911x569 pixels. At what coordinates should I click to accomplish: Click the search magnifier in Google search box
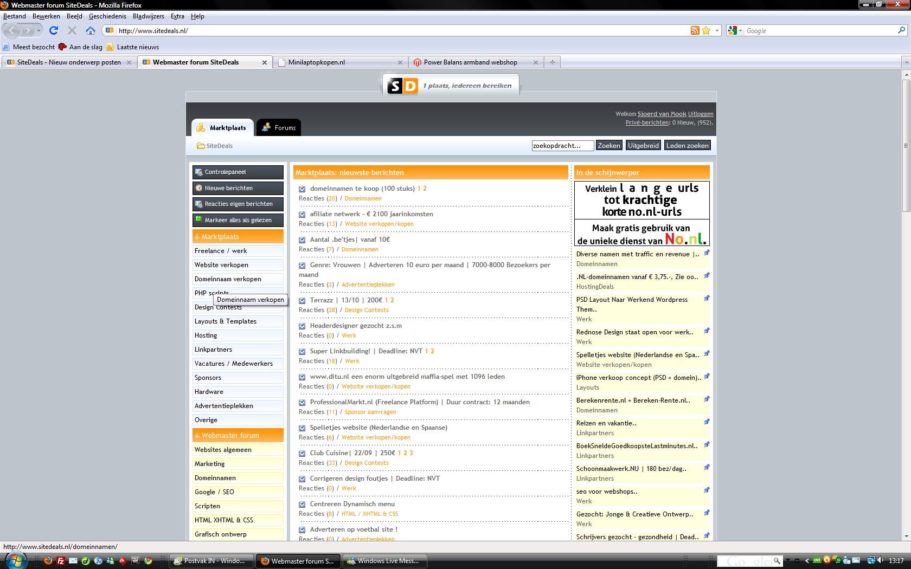pos(902,30)
